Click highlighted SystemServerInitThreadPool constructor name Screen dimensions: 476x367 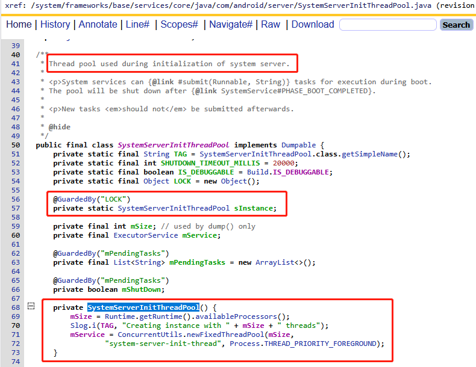143,307
